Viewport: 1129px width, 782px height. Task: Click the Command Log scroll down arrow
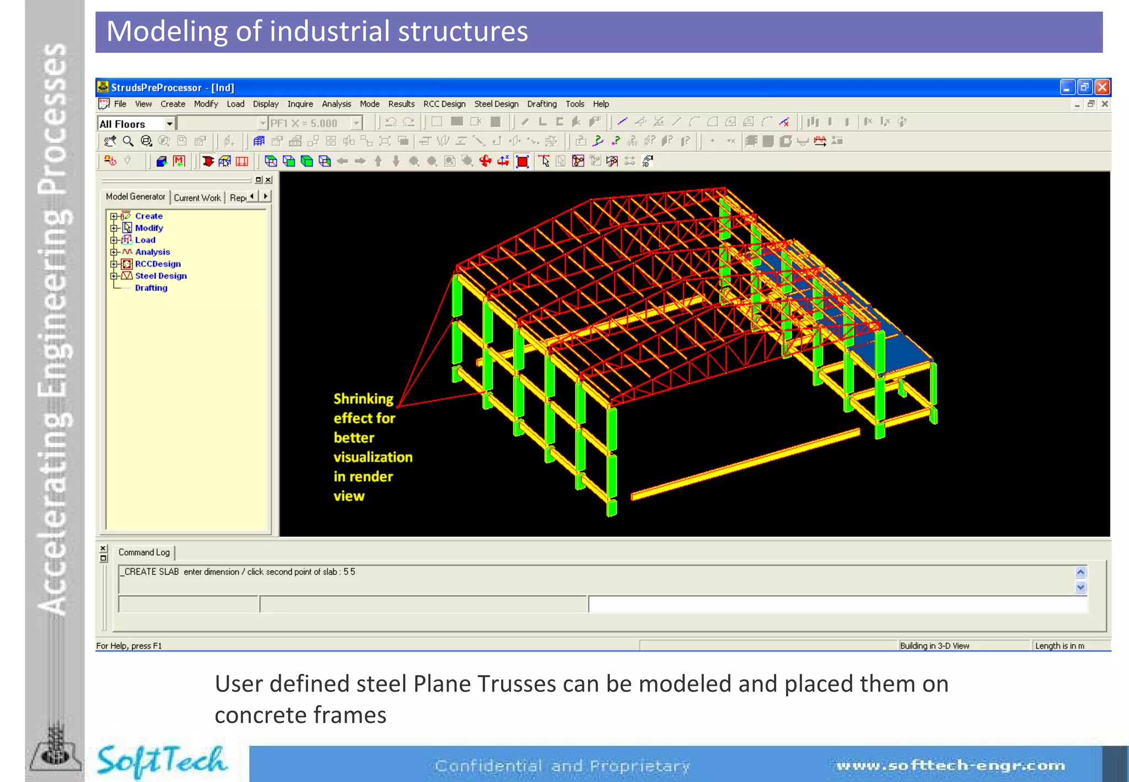click(1080, 587)
